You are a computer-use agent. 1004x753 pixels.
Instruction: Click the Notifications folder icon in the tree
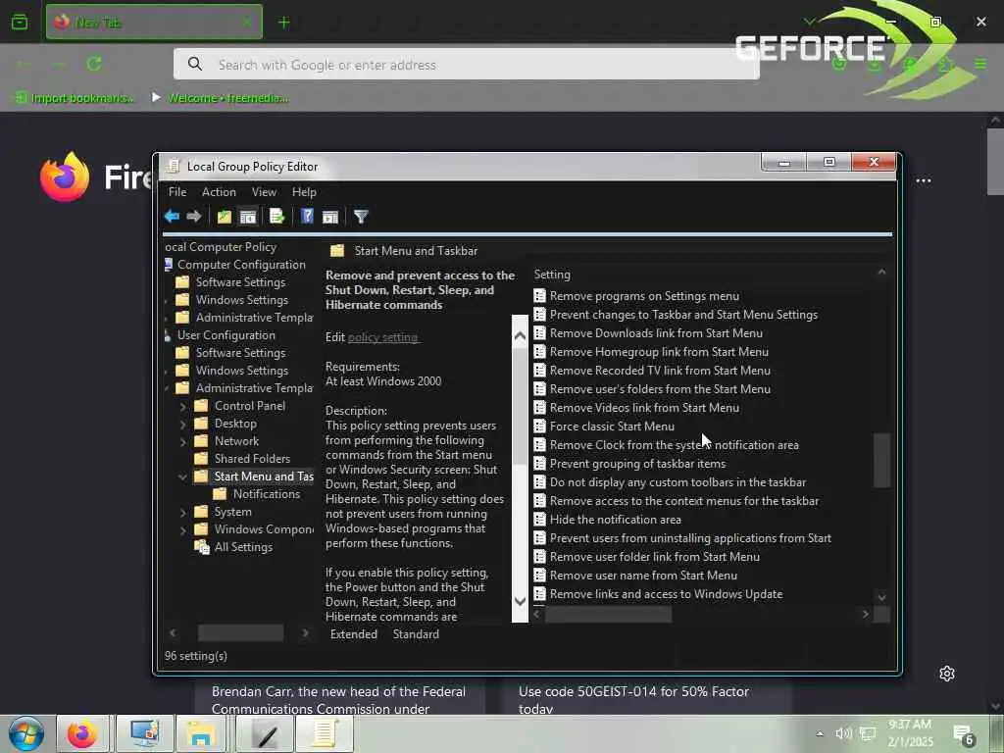tap(220, 494)
